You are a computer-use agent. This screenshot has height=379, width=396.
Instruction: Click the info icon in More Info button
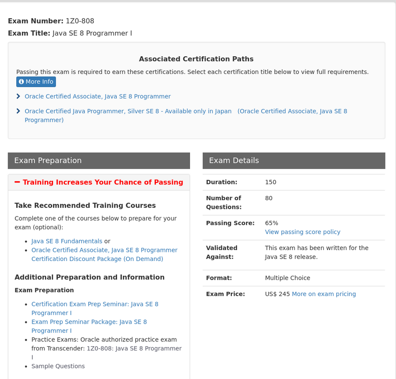click(x=21, y=82)
